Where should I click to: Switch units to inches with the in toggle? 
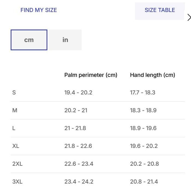(x=65, y=40)
